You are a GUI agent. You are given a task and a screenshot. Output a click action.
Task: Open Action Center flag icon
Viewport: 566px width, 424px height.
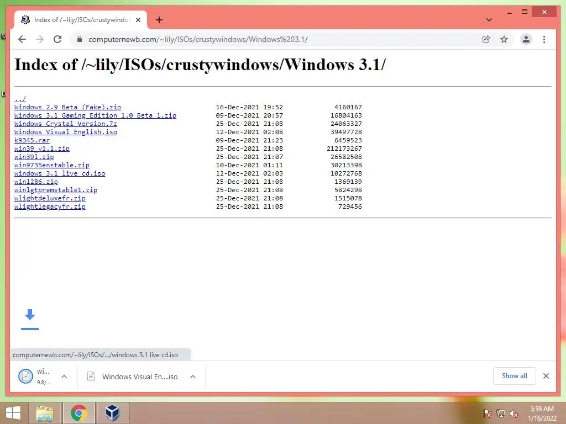(487, 414)
